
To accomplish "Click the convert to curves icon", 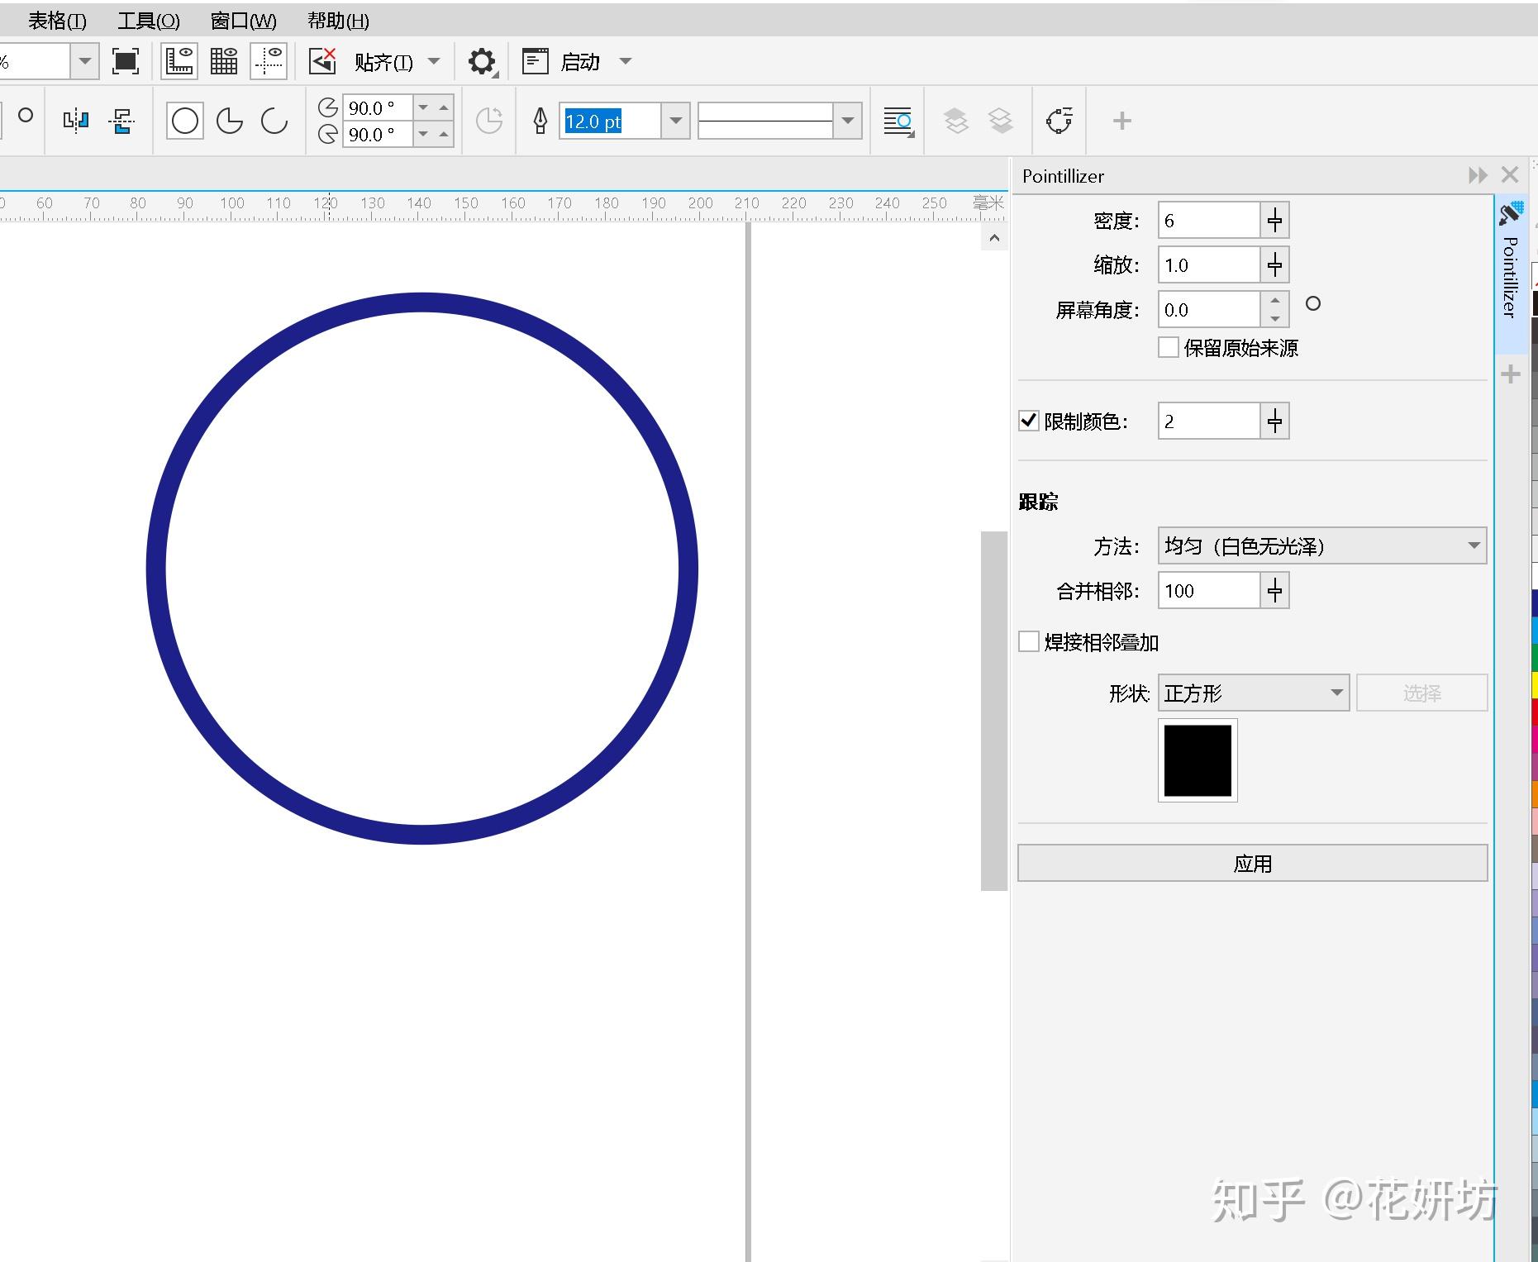I will click(1059, 121).
